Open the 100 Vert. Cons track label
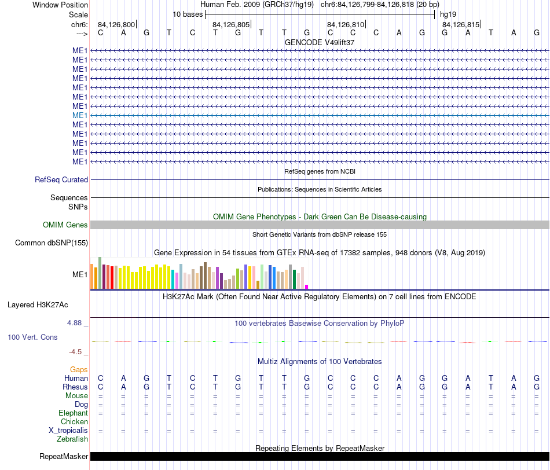Screen dimensions: 550x470 pyautogui.click(x=32, y=337)
